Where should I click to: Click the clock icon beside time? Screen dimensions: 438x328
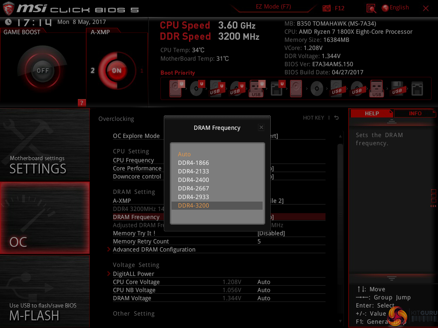coord(9,22)
